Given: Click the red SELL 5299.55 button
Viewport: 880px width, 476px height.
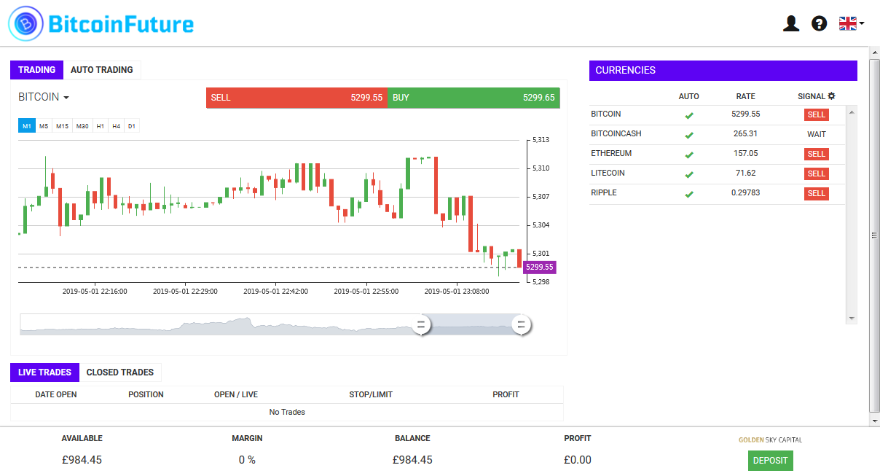Looking at the screenshot, I should (x=296, y=98).
